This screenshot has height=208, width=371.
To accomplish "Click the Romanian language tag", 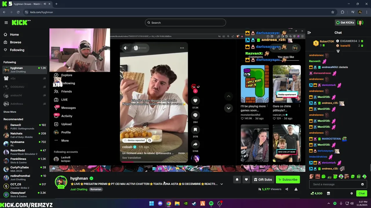I will click(96, 190).
